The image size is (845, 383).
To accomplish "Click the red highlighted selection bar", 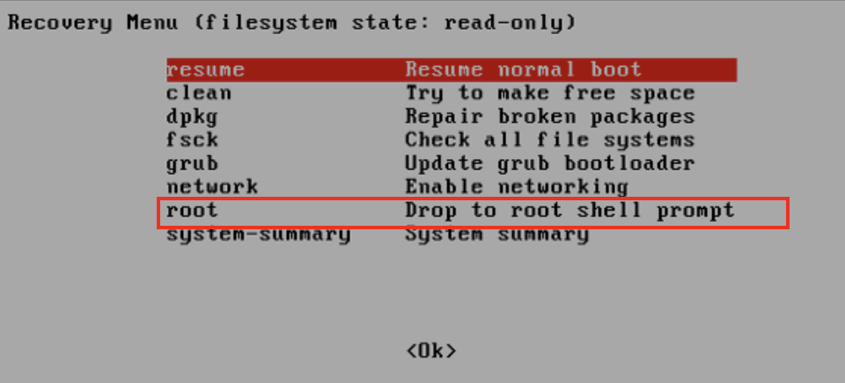I will click(452, 70).
